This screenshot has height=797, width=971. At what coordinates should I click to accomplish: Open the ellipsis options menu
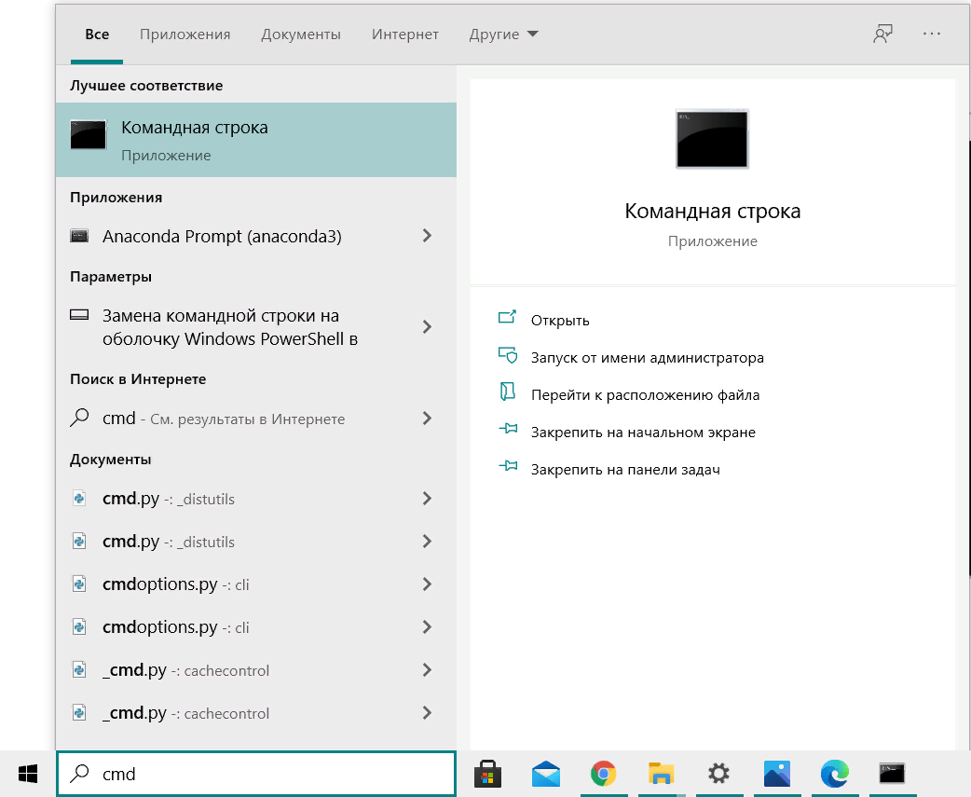point(931,33)
